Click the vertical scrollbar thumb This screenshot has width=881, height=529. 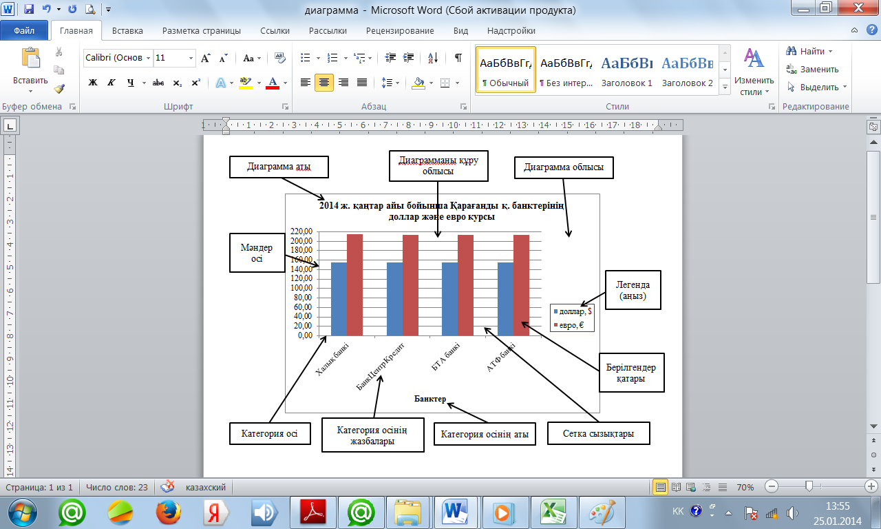873,217
